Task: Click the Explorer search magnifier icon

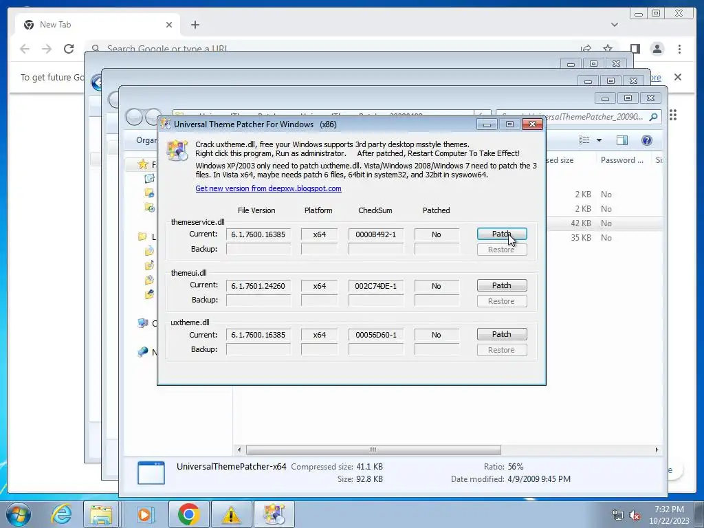Action: 653,117
